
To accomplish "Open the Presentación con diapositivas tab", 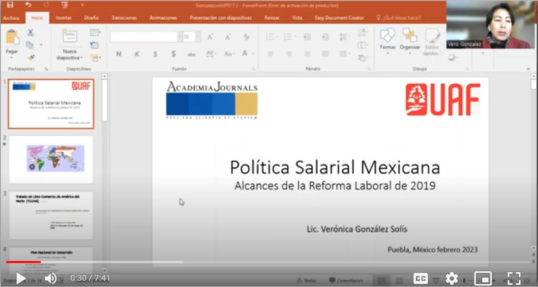I will coord(221,18).
